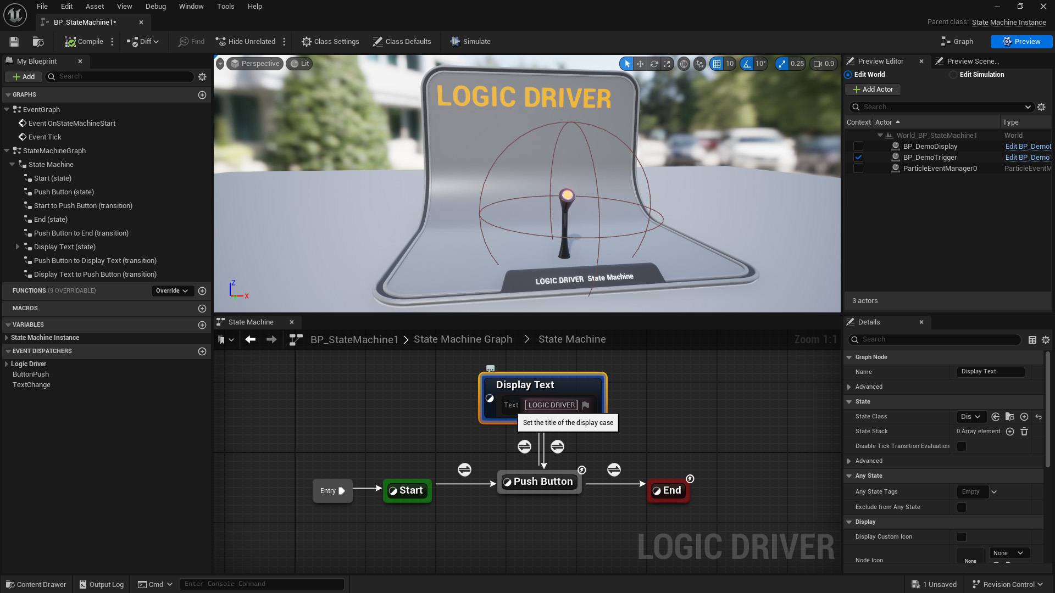Image resolution: width=1055 pixels, height=593 pixels.
Task: Add a new macro with Macros plus icon
Action: (202, 309)
